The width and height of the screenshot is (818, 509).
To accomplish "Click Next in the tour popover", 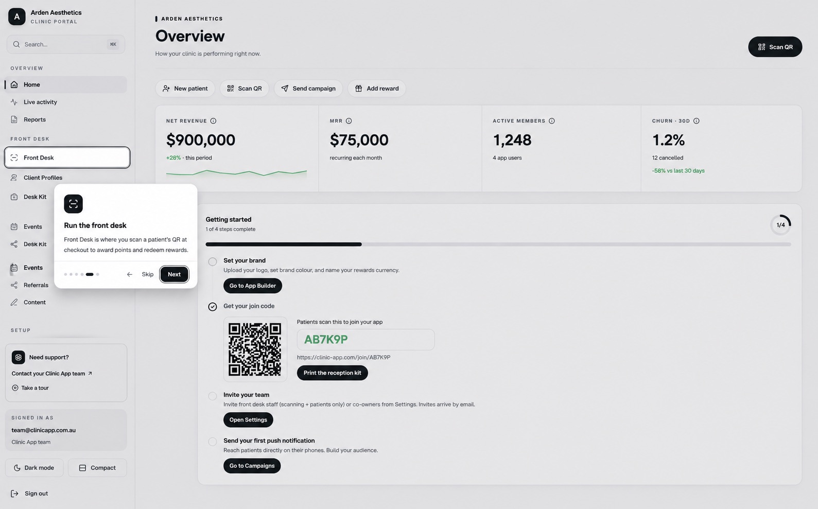I will pyautogui.click(x=174, y=274).
